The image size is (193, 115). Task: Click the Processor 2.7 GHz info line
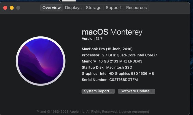point(119,55)
